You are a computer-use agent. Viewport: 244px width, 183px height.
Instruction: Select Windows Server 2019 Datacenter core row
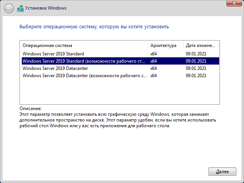pyautogui.click(x=120, y=68)
